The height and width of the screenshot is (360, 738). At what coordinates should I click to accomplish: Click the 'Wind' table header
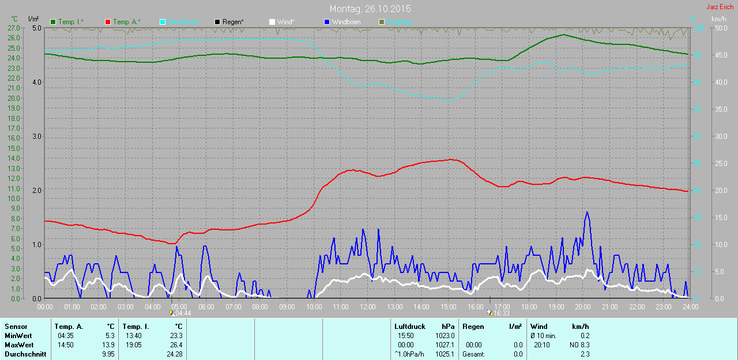click(539, 327)
